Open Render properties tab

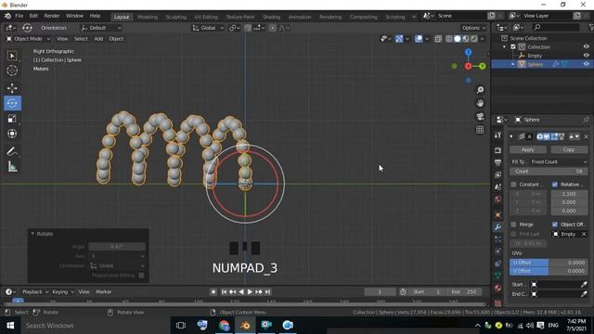(497, 150)
